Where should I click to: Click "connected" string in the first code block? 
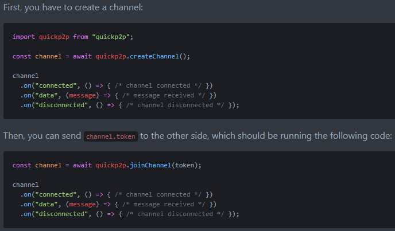click(x=56, y=85)
